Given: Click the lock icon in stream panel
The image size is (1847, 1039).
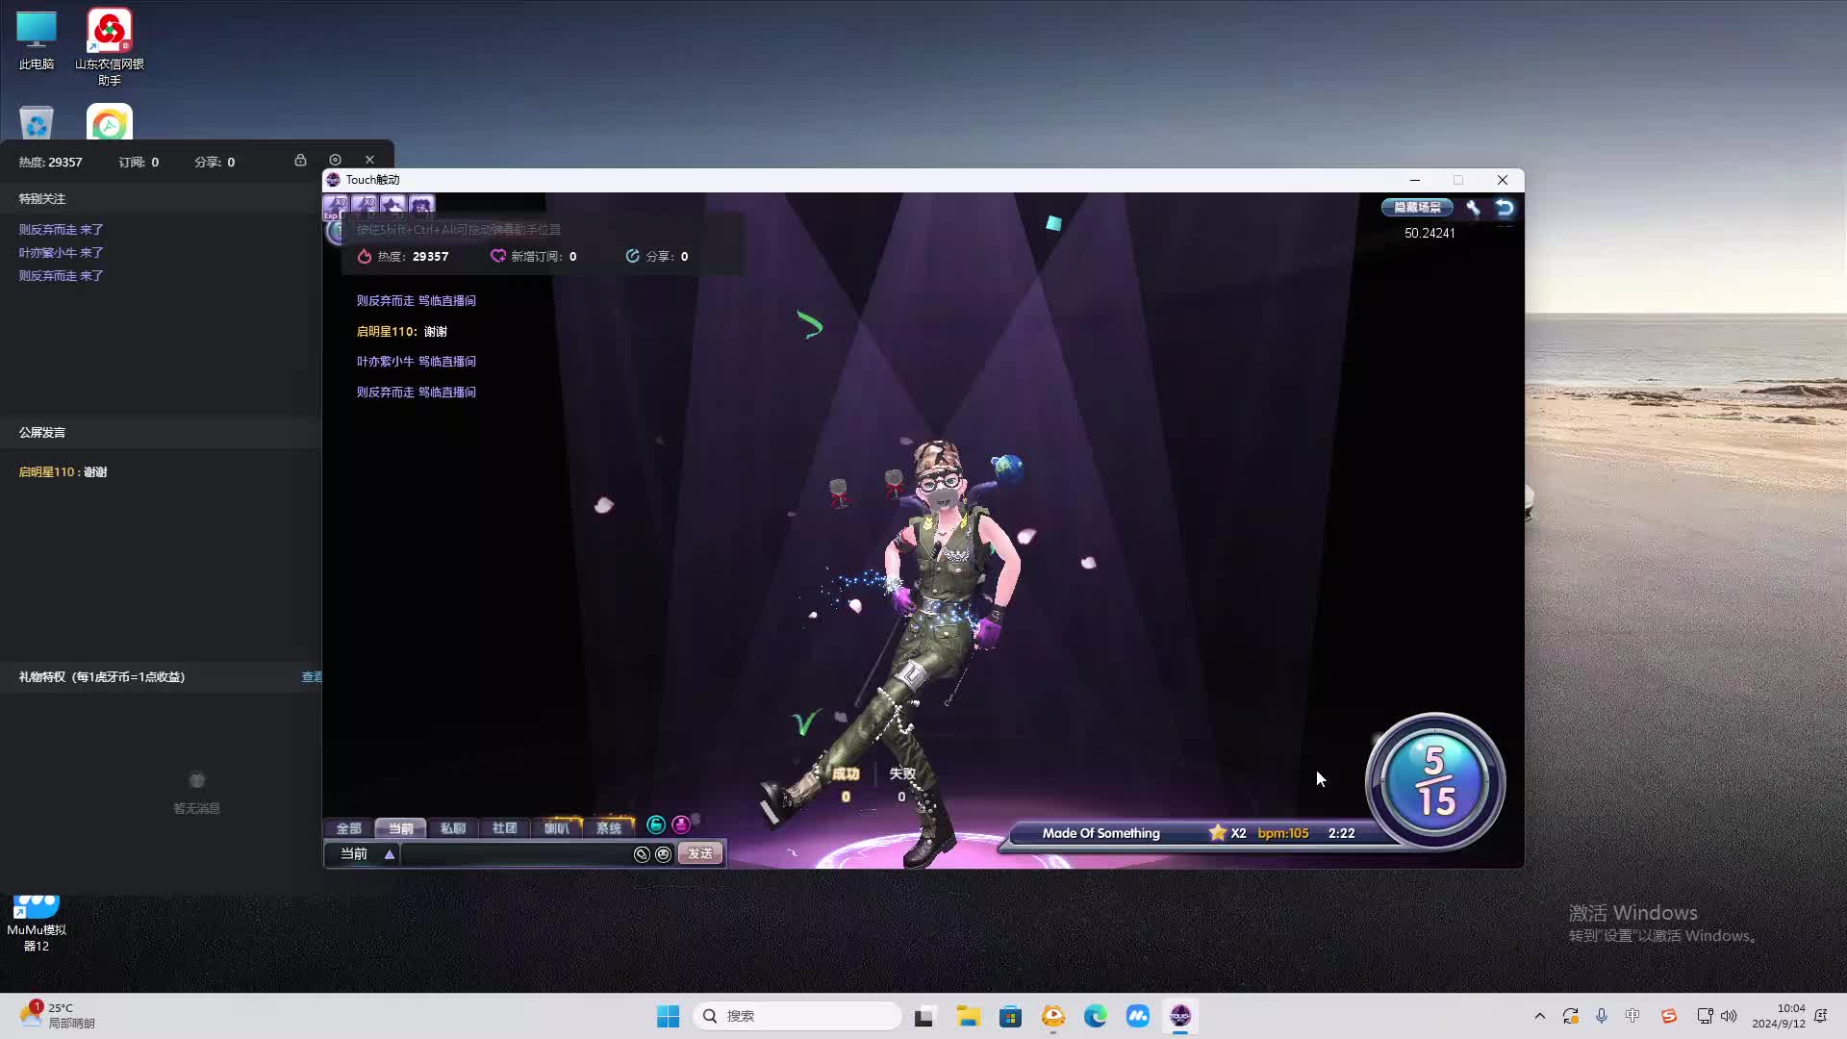Looking at the screenshot, I should (x=300, y=160).
